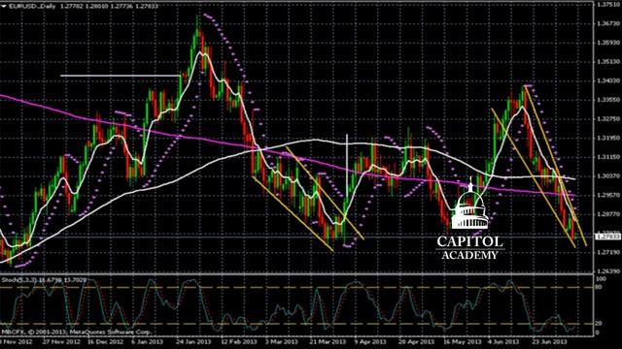Click the 23 Jun 2013 date label
This screenshot has height=349, width=622.
coord(549,342)
